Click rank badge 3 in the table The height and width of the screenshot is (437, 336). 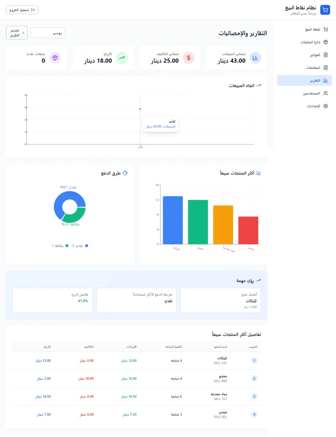254,396
